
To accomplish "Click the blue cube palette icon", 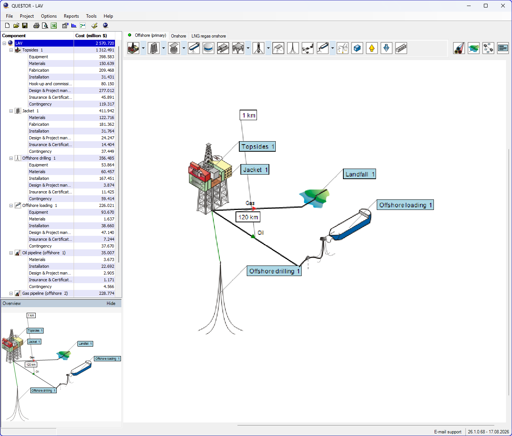I will pos(357,48).
